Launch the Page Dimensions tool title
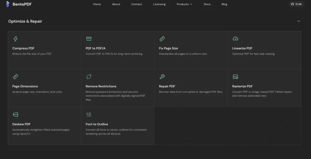This screenshot has height=159, width=311. click(25, 86)
